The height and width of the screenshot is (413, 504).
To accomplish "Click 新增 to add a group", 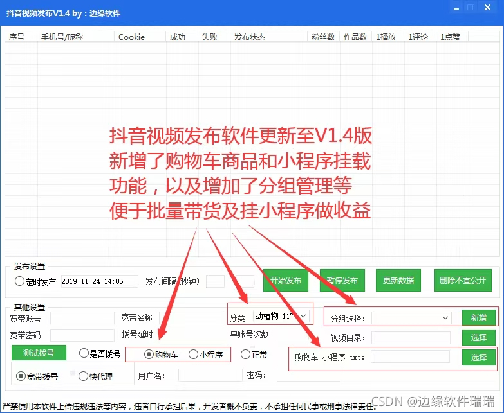I will 479,318.
